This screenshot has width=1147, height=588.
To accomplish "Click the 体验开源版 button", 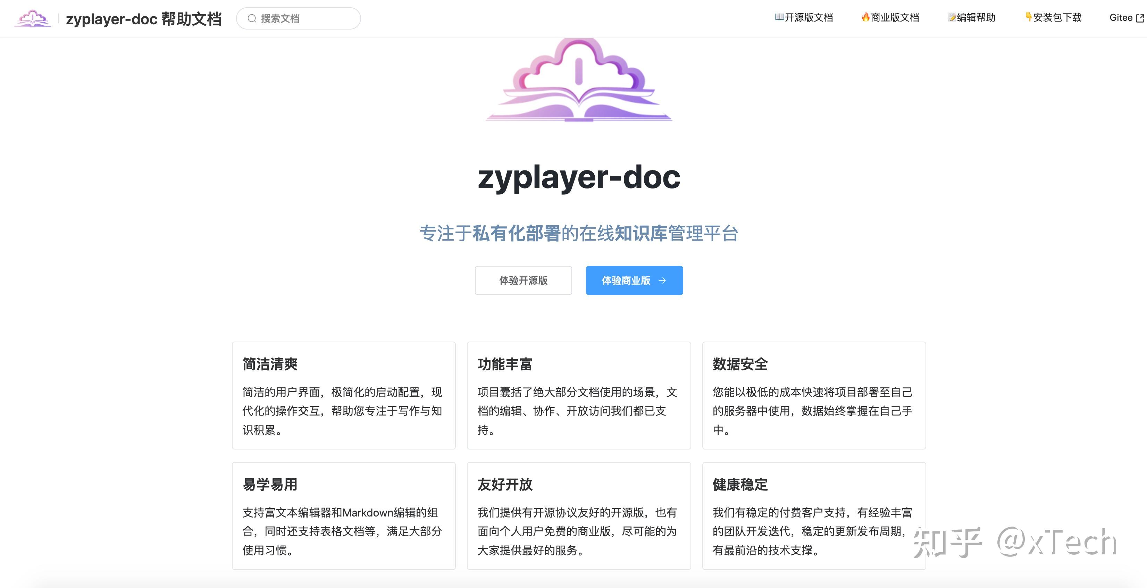I will coord(523,280).
